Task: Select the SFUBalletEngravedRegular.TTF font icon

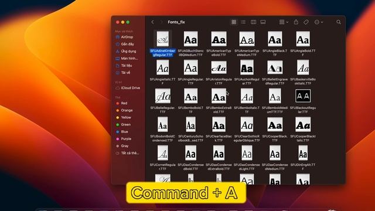Action: [275, 67]
